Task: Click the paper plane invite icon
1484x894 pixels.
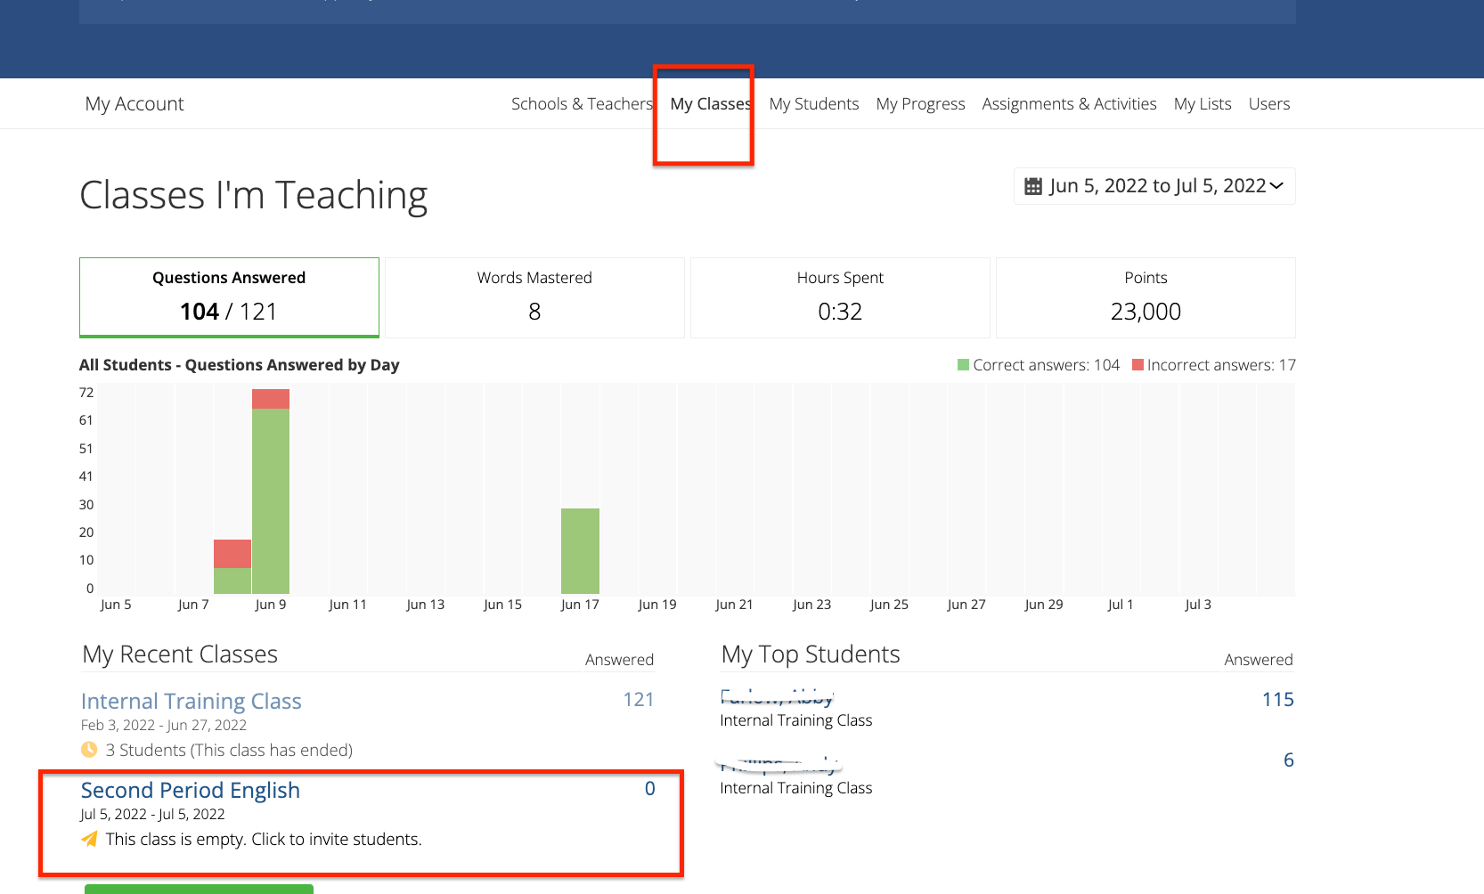Action: pyautogui.click(x=89, y=839)
